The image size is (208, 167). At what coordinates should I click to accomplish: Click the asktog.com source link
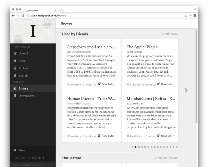134,52
